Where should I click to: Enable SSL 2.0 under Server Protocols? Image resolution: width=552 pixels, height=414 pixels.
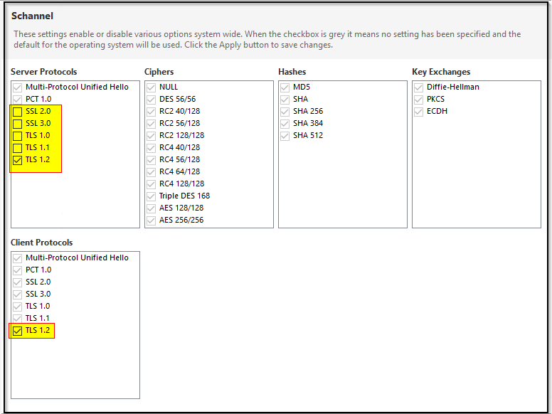[x=17, y=112]
